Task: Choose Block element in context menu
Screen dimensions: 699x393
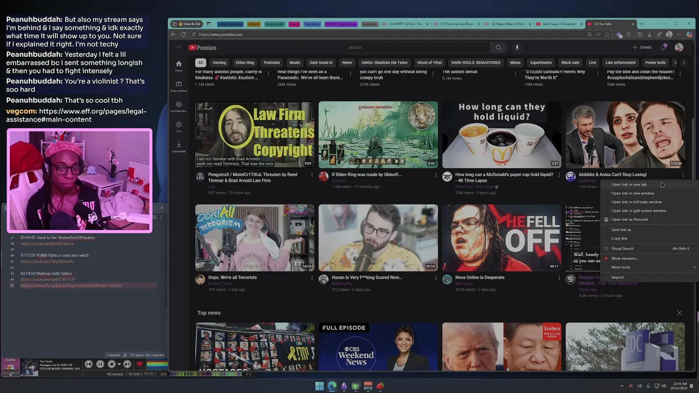Action: pos(648,259)
